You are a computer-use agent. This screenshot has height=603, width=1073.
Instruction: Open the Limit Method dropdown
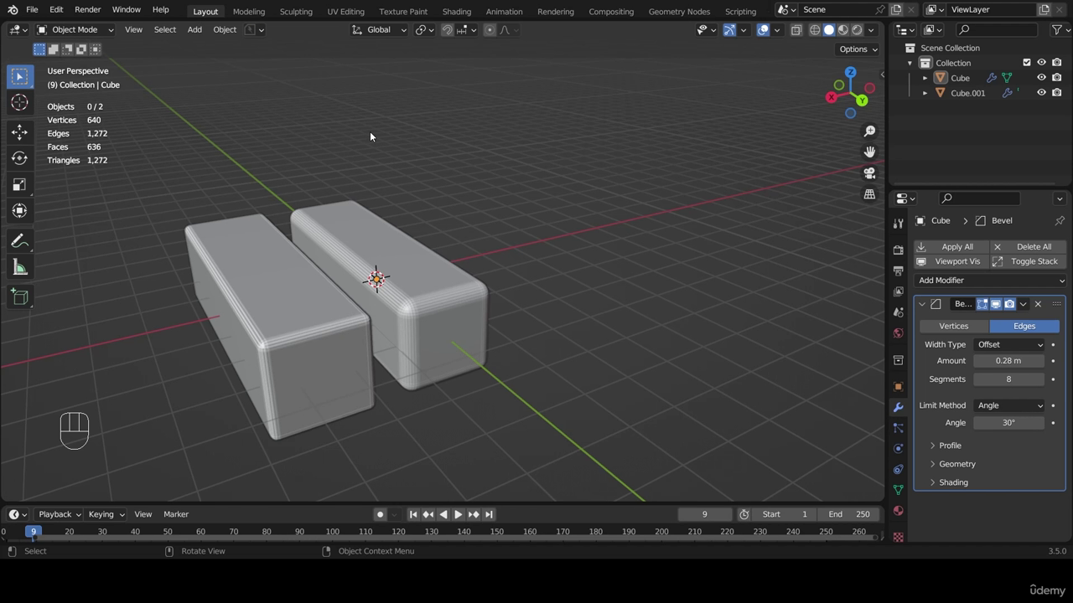[1010, 405]
